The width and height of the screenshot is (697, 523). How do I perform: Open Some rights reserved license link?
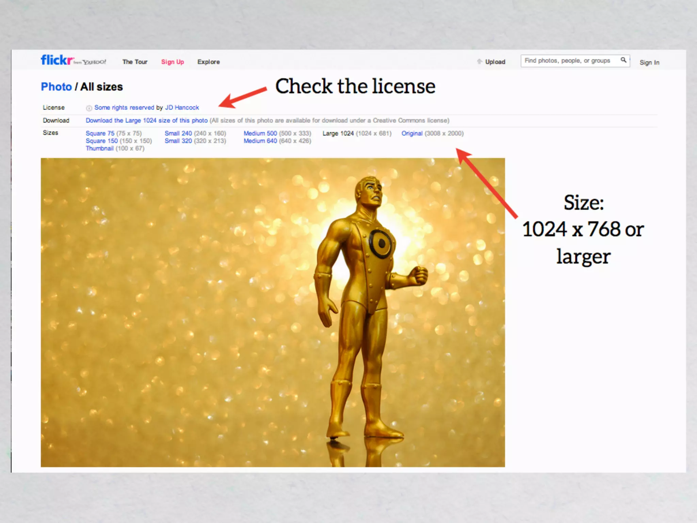click(124, 108)
